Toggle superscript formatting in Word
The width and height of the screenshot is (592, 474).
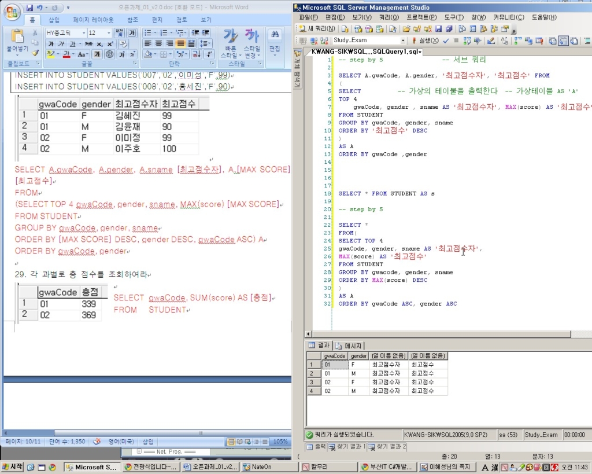tap(110, 44)
